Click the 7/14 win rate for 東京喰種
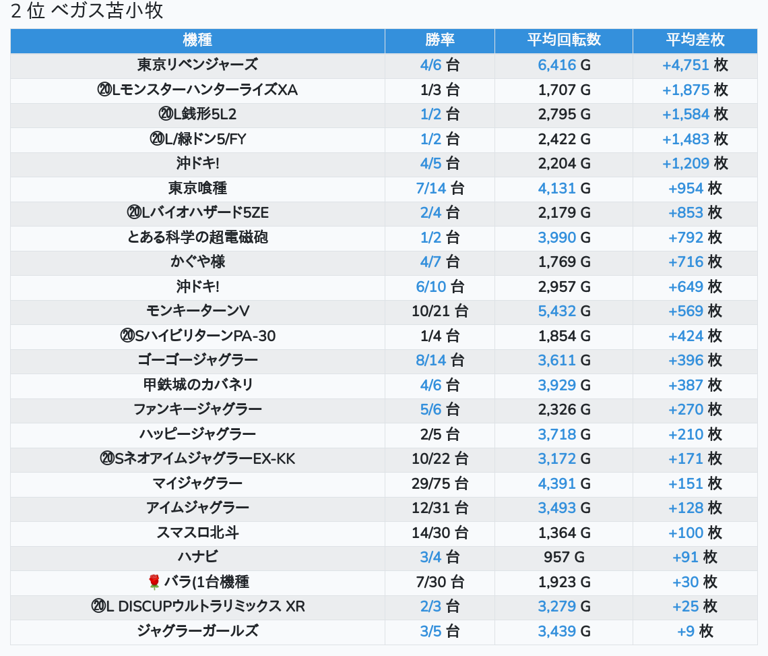The height and width of the screenshot is (656, 768). click(431, 189)
